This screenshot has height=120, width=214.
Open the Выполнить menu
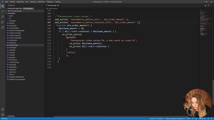coord(41,2)
